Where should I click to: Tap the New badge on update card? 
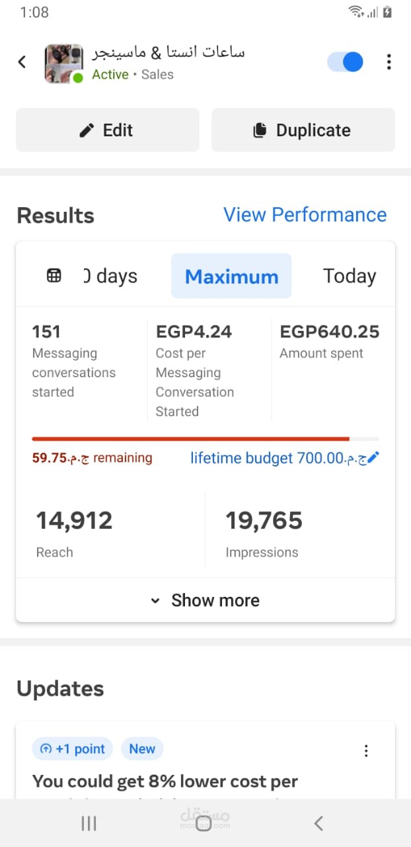(142, 749)
